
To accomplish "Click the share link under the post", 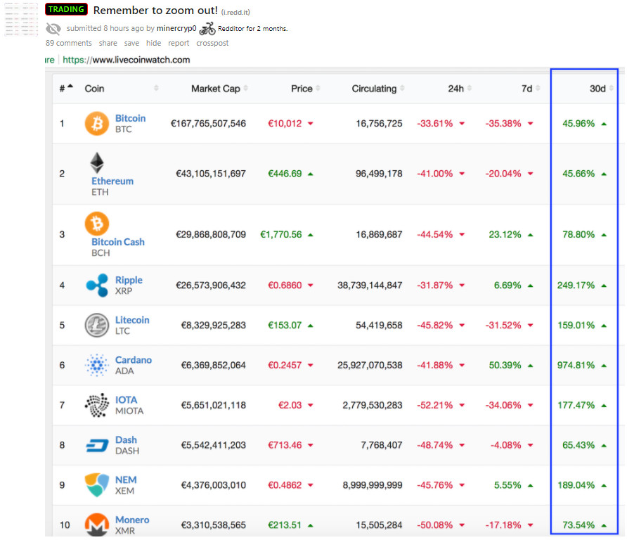I will pyautogui.click(x=108, y=43).
